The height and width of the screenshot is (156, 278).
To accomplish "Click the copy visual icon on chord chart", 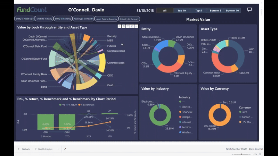I will point(124,26).
